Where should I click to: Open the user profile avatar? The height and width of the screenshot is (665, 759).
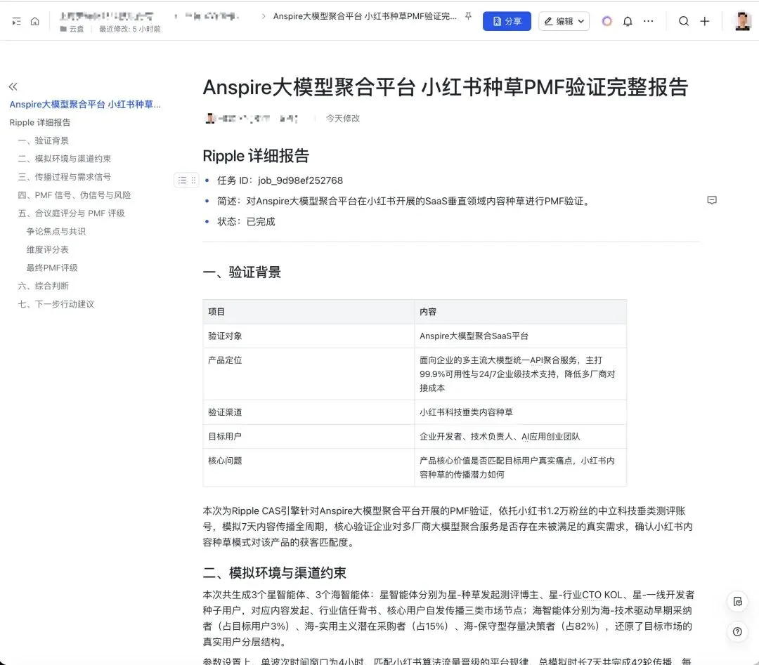pos(743,21)
